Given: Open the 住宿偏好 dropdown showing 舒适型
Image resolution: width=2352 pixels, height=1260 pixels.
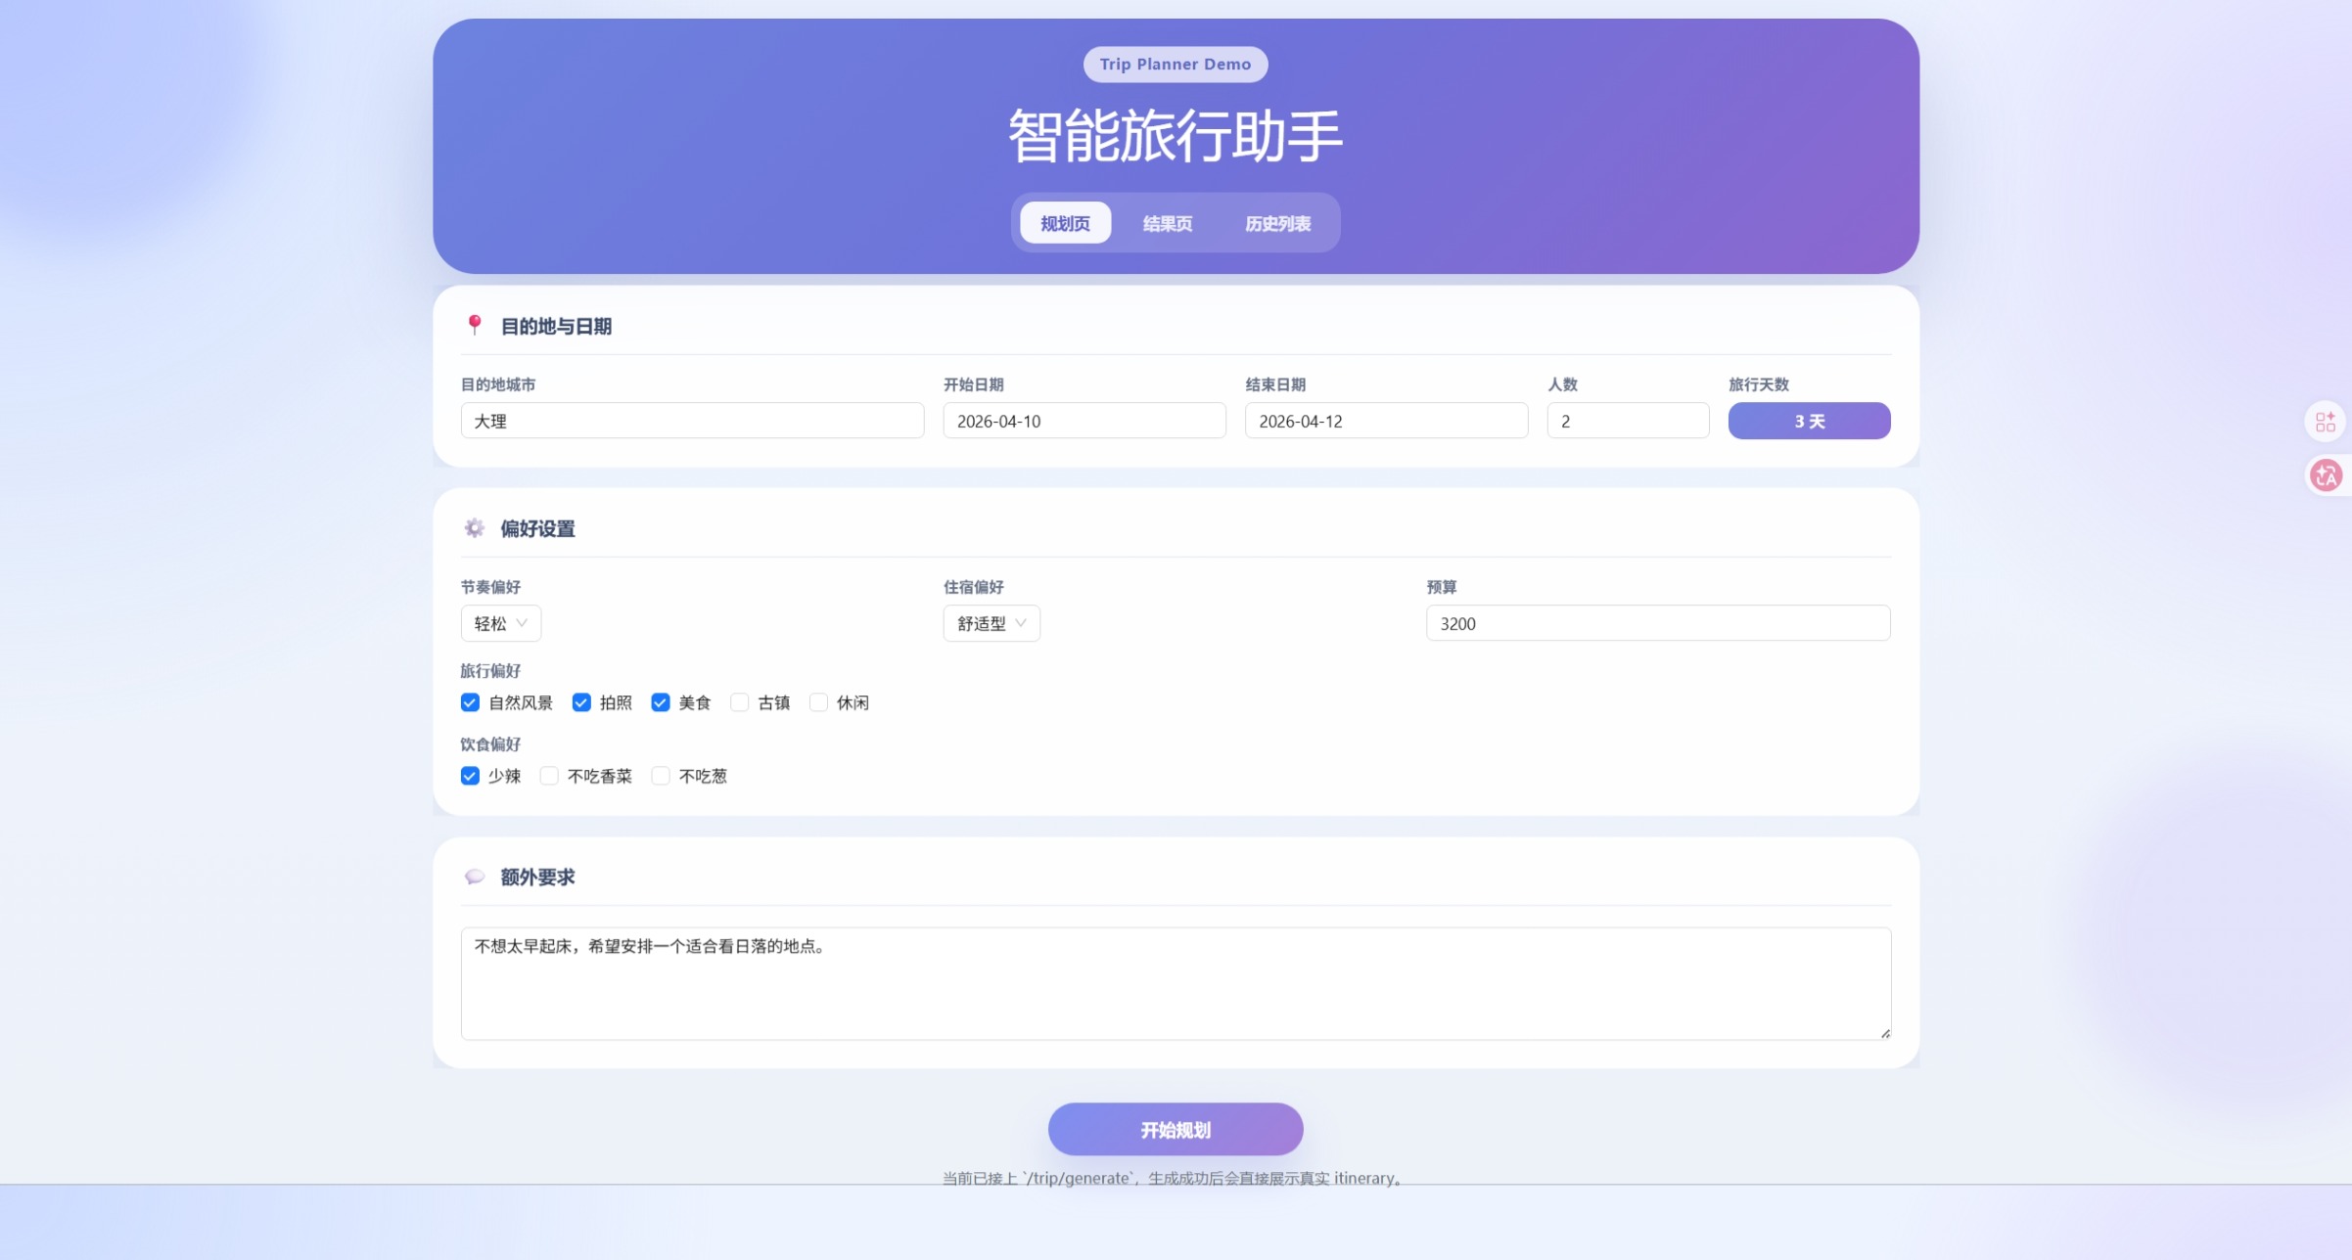Looking at the screenshot, I should coord(992,623).
